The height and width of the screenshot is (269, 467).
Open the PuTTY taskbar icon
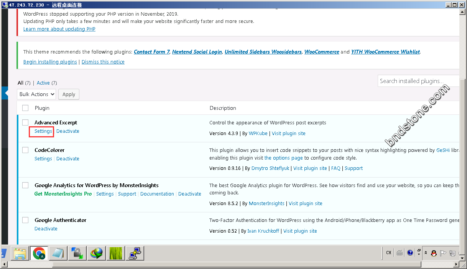(134, 253)
